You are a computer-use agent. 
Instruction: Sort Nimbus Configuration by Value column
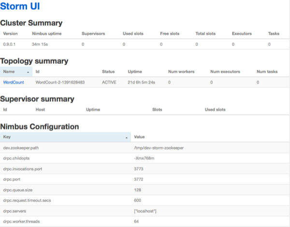coord(140,137)
